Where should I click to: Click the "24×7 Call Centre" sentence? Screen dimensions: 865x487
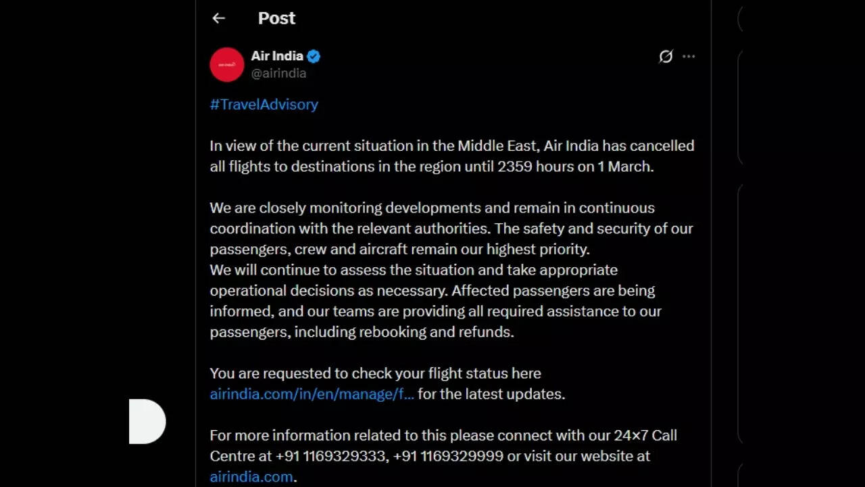443,436
